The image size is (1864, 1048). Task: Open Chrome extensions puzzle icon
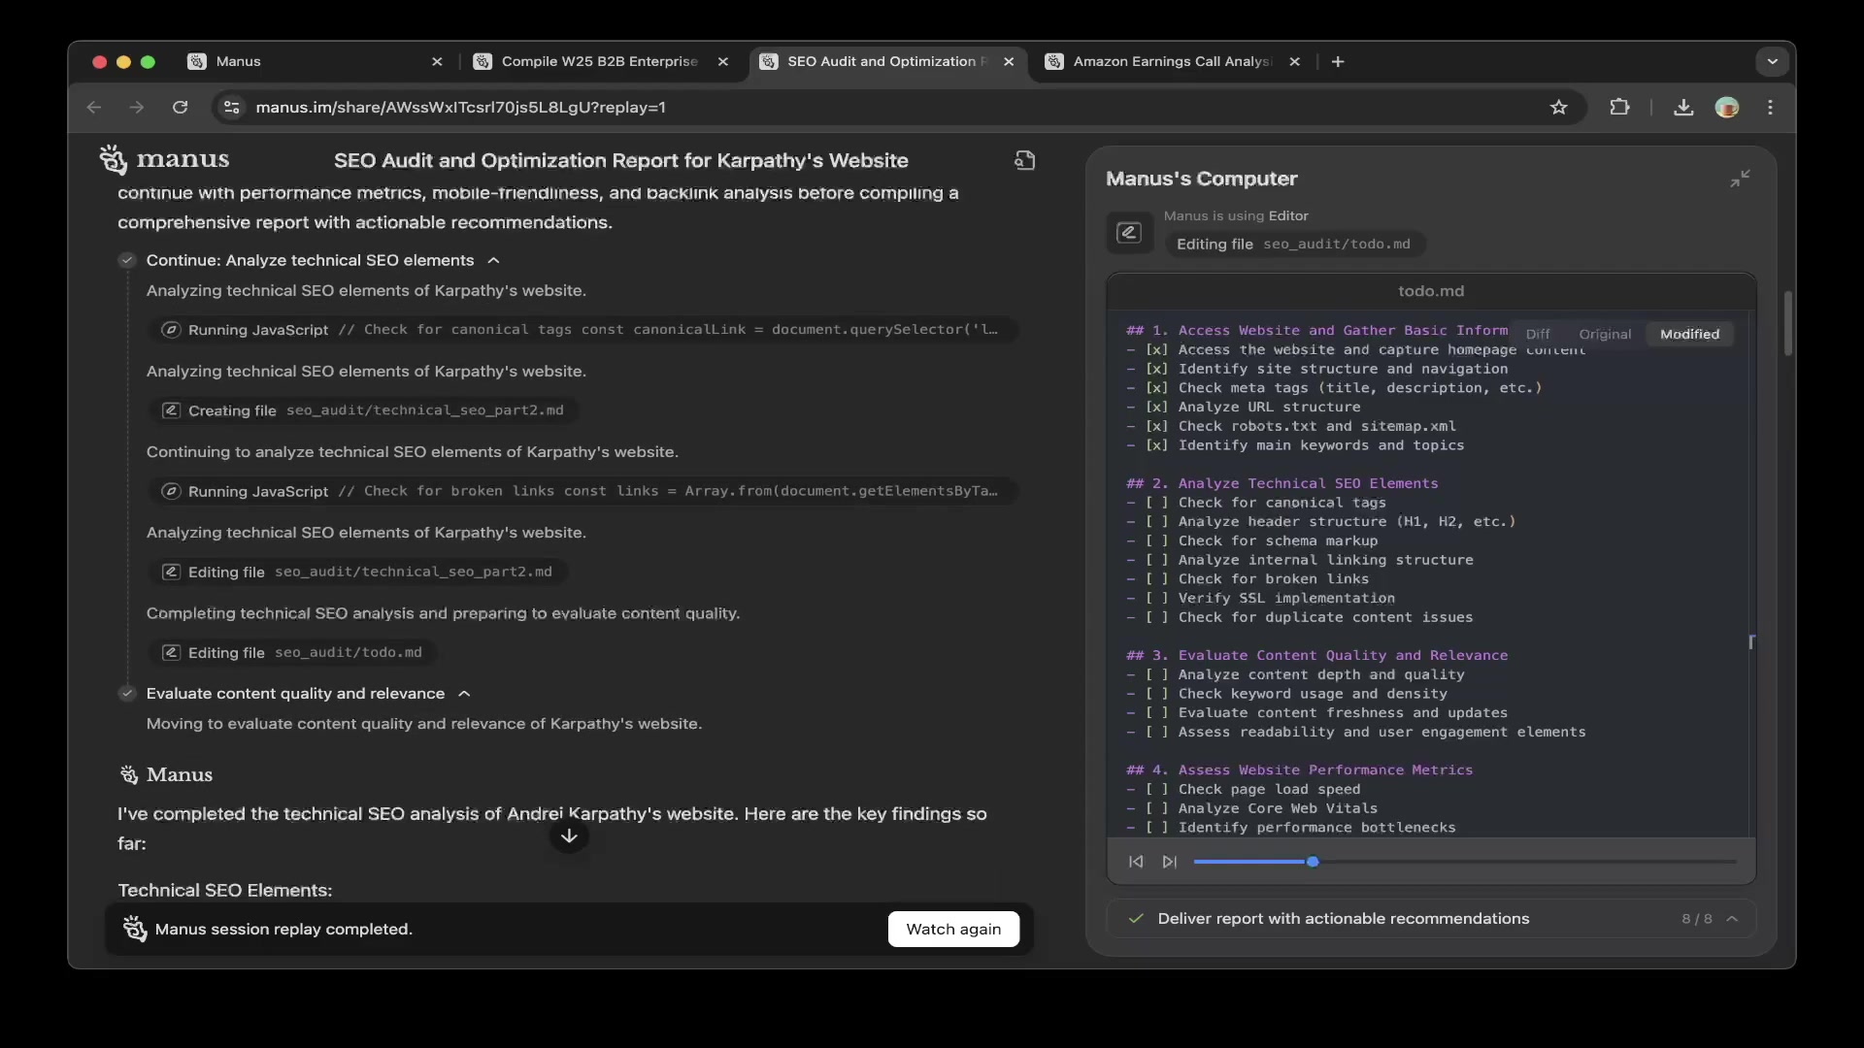pyautogui.click(x=1619, y=108)
